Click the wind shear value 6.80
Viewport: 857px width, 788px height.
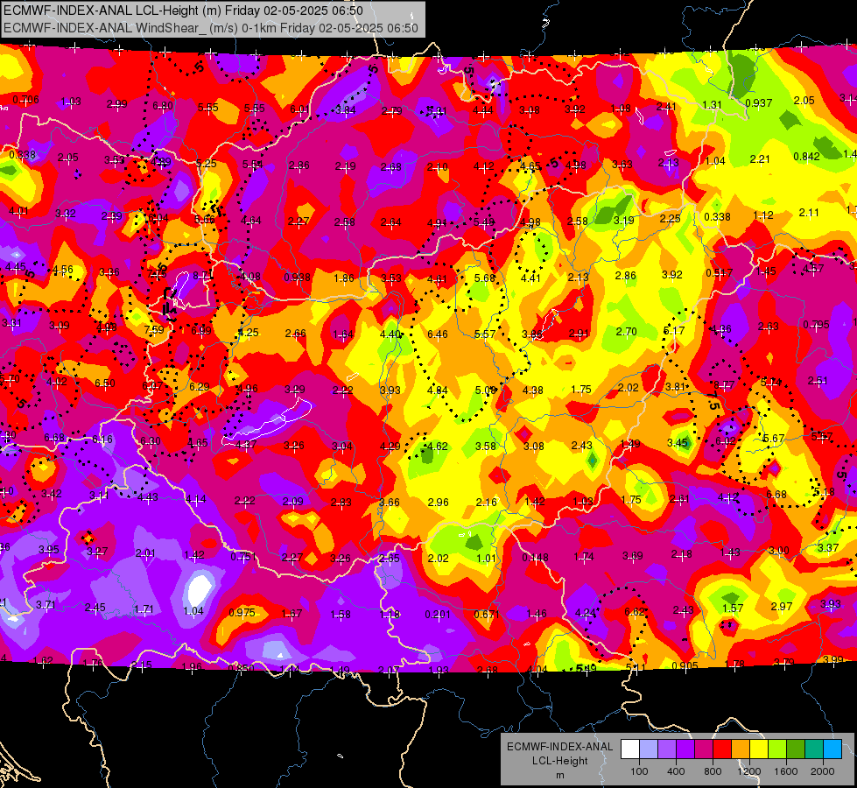163,106
